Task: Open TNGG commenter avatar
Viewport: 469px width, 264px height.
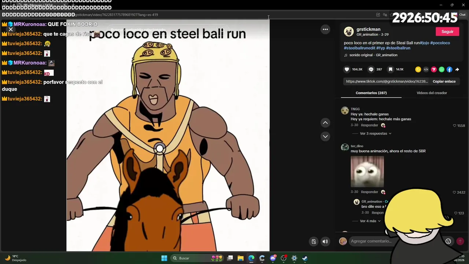Action: point(345,111)
